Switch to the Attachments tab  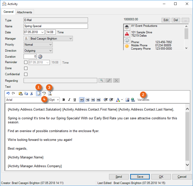click(24, 12)
